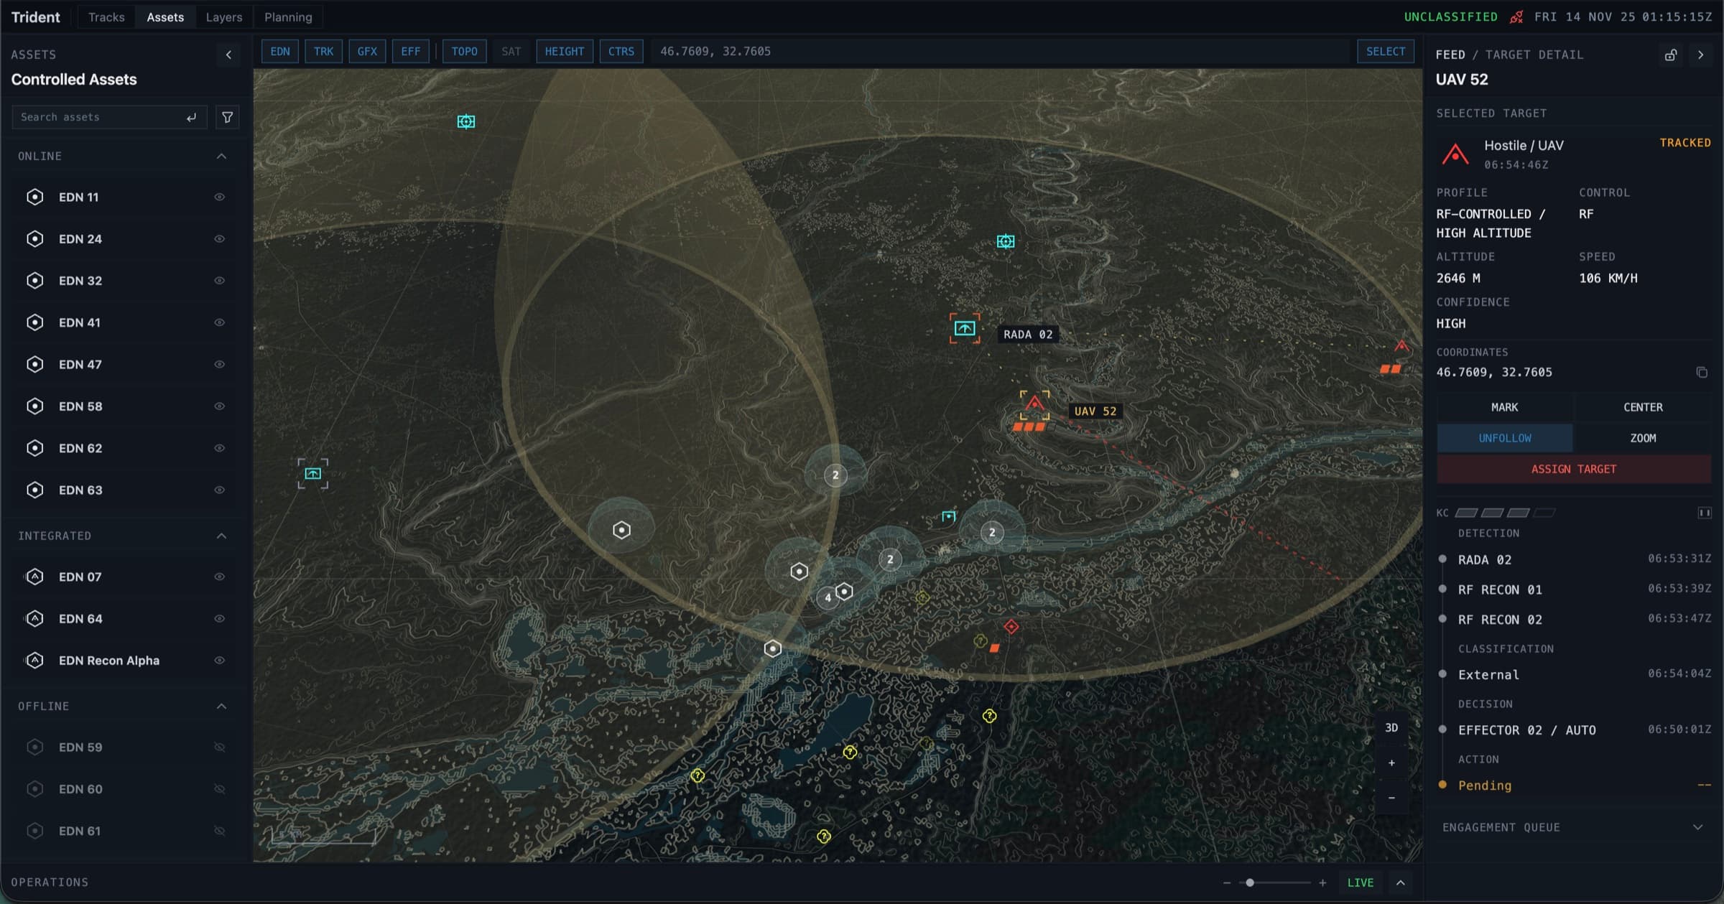This screenshot has height=904, width=1724.
Task: Collapse the Assets side panel
Action: pos(228,55)
